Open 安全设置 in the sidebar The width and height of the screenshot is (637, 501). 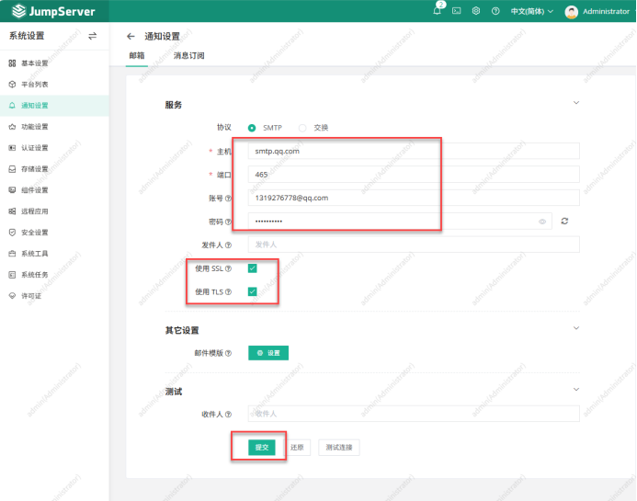coord(35,233)
